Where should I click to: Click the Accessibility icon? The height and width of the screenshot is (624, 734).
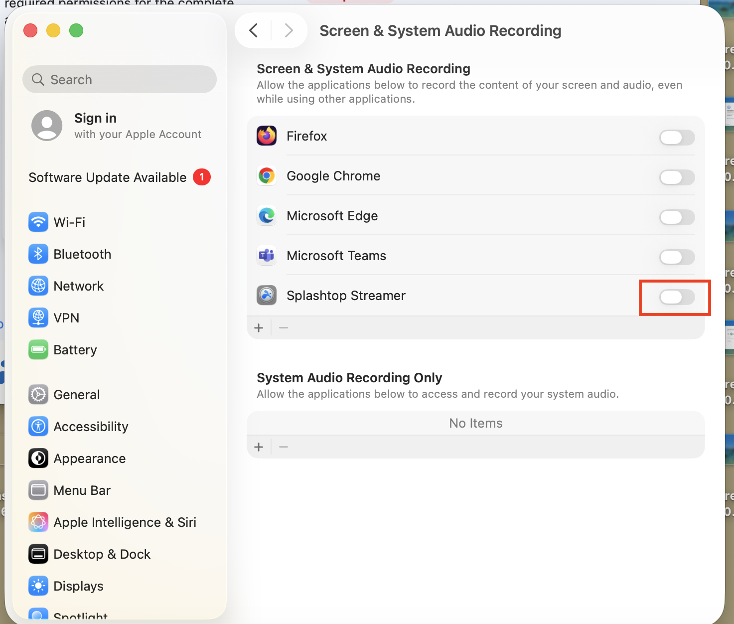38,426
